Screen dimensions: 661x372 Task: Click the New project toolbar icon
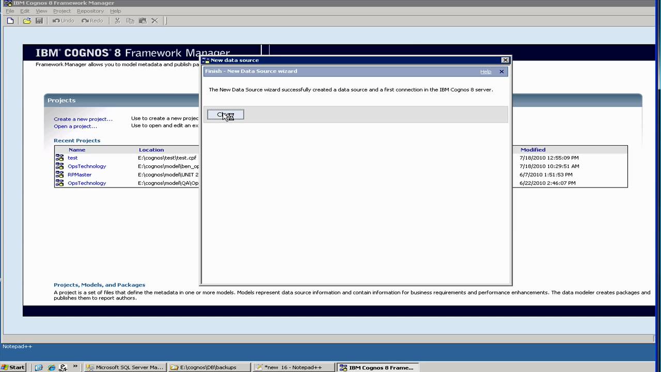tap(10, 21)
